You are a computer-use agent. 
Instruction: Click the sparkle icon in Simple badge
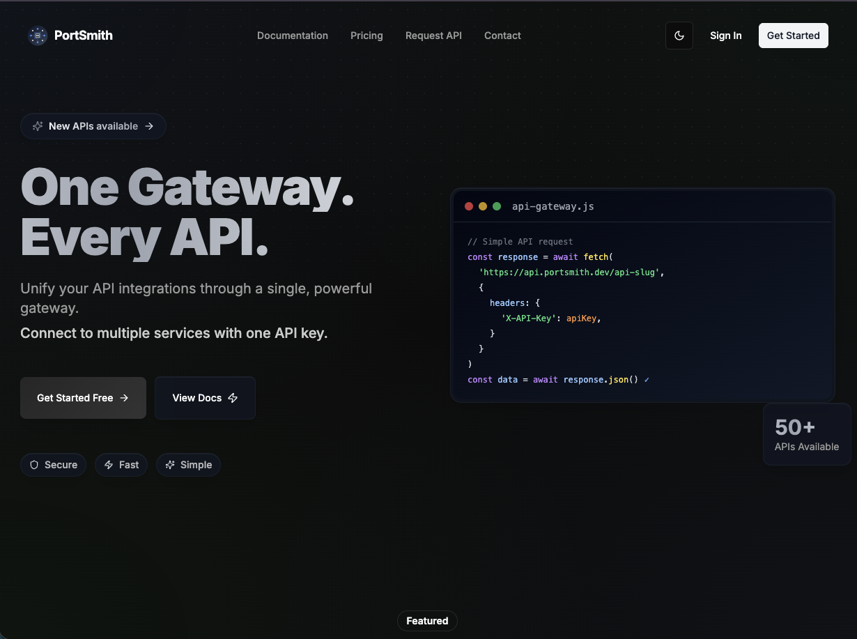(170, 465)
